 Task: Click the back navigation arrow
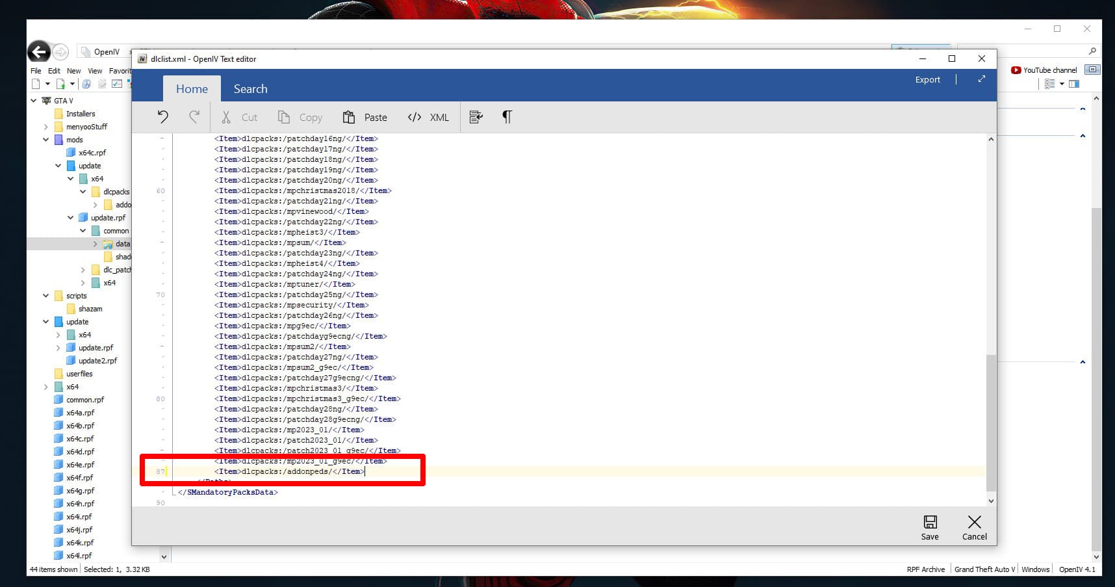coord(39,52)
